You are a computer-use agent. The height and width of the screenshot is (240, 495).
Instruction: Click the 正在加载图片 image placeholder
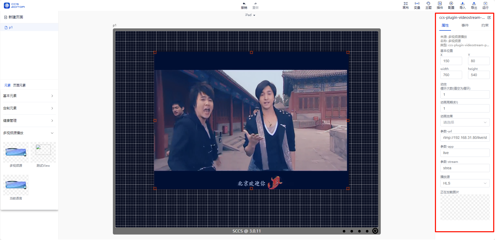pos(465,207)
